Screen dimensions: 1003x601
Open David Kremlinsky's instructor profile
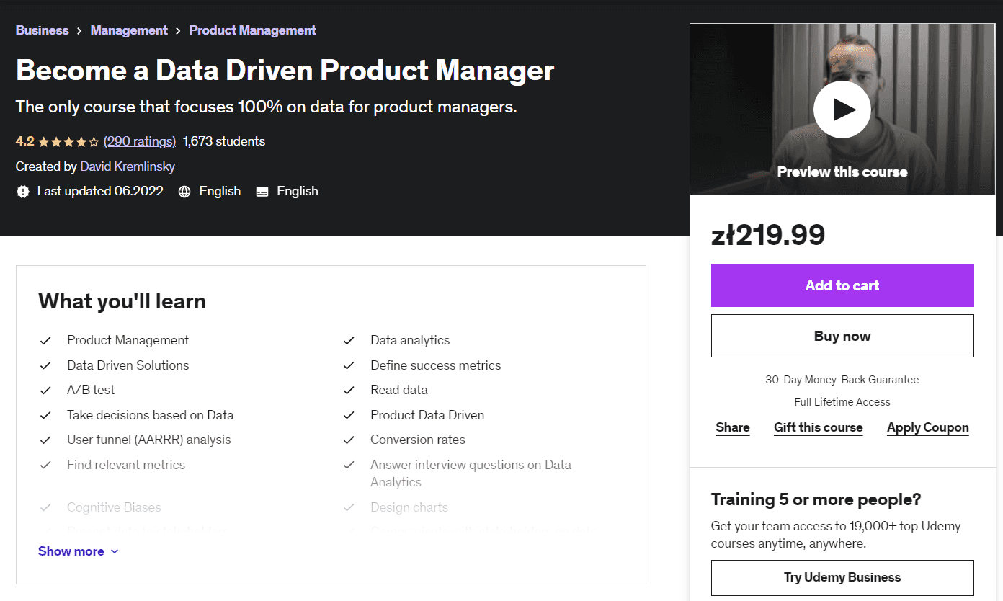(x=128, y=166)
